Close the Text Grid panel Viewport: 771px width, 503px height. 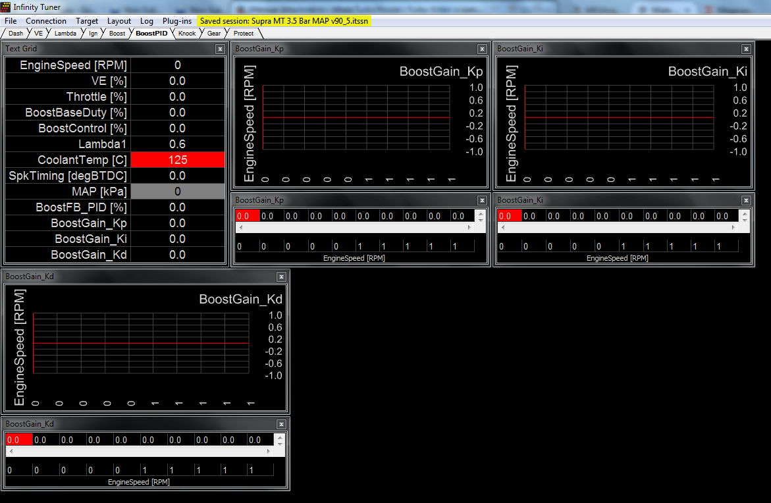(x=220, y=49)
